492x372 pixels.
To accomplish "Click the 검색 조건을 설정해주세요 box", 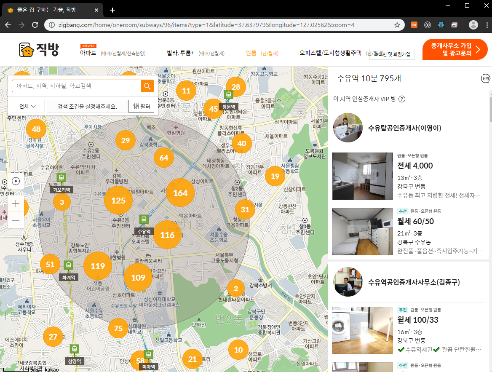I will point(87,107).
